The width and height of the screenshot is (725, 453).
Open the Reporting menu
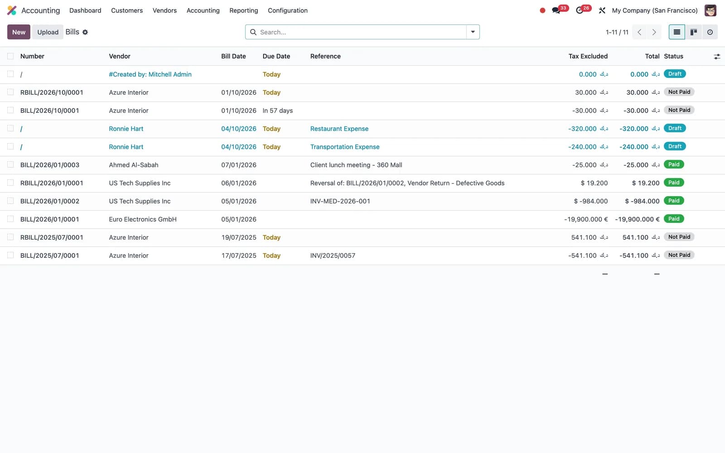pyautogui.click(x=244, y=10)
